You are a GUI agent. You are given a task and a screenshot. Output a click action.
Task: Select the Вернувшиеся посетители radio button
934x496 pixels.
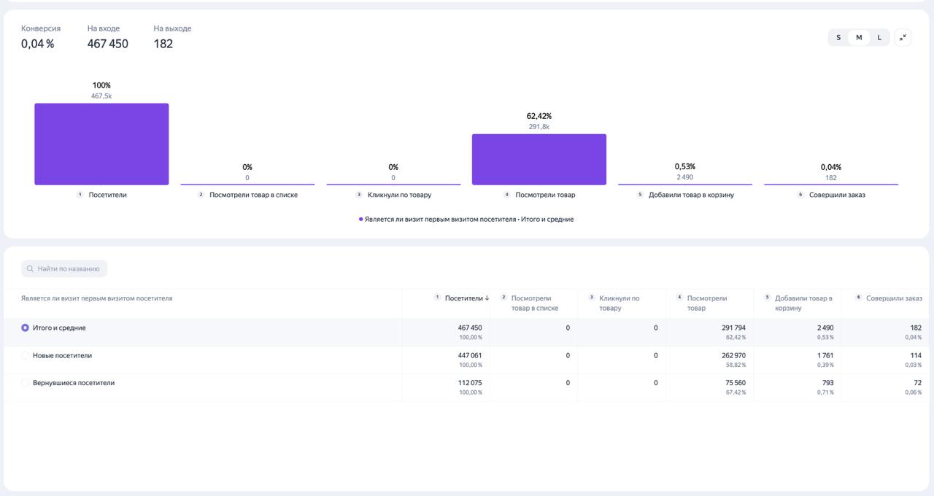click(26, 383)
